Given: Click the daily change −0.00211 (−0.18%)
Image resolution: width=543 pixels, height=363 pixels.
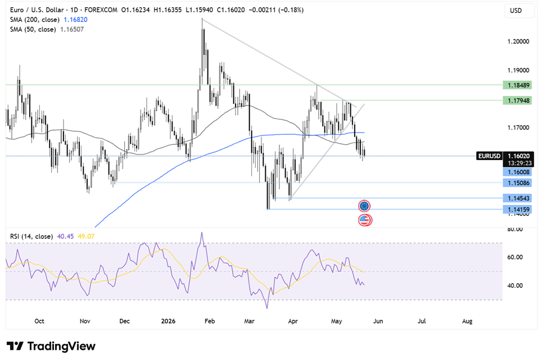Looking at the screenshot, I should pos(277,10).
